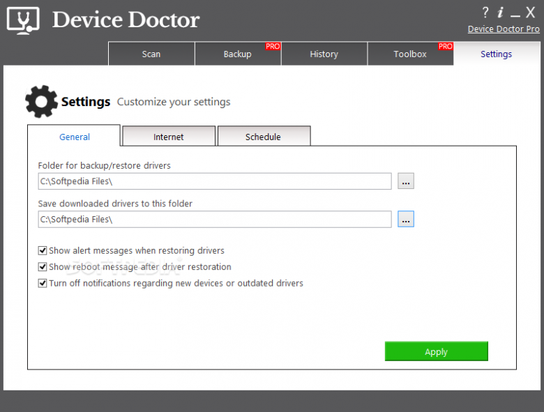
Task: Select the General settings sub-tab
Action: point(74,137)
